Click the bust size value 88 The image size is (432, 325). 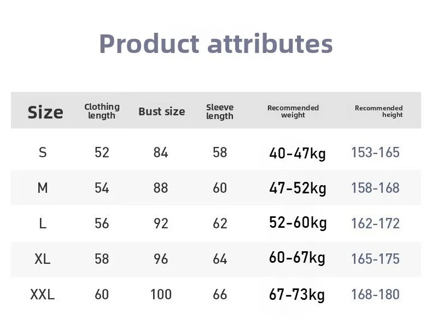[x=161, y=188]
